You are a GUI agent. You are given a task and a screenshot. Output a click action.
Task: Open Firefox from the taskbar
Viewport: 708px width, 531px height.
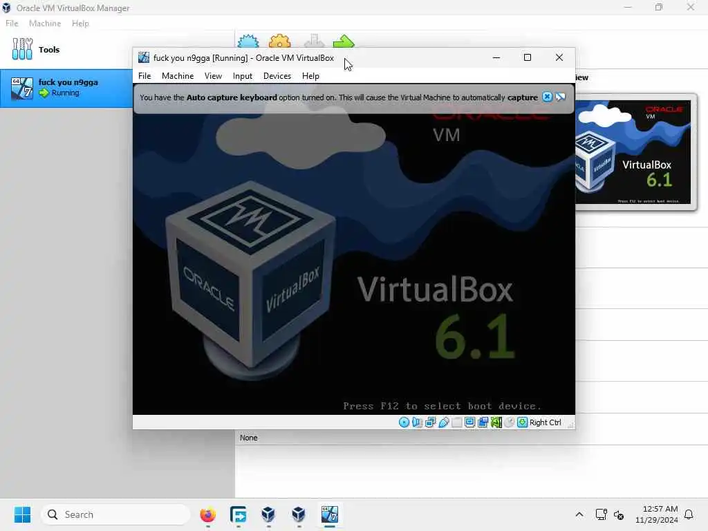pos(207,514)
